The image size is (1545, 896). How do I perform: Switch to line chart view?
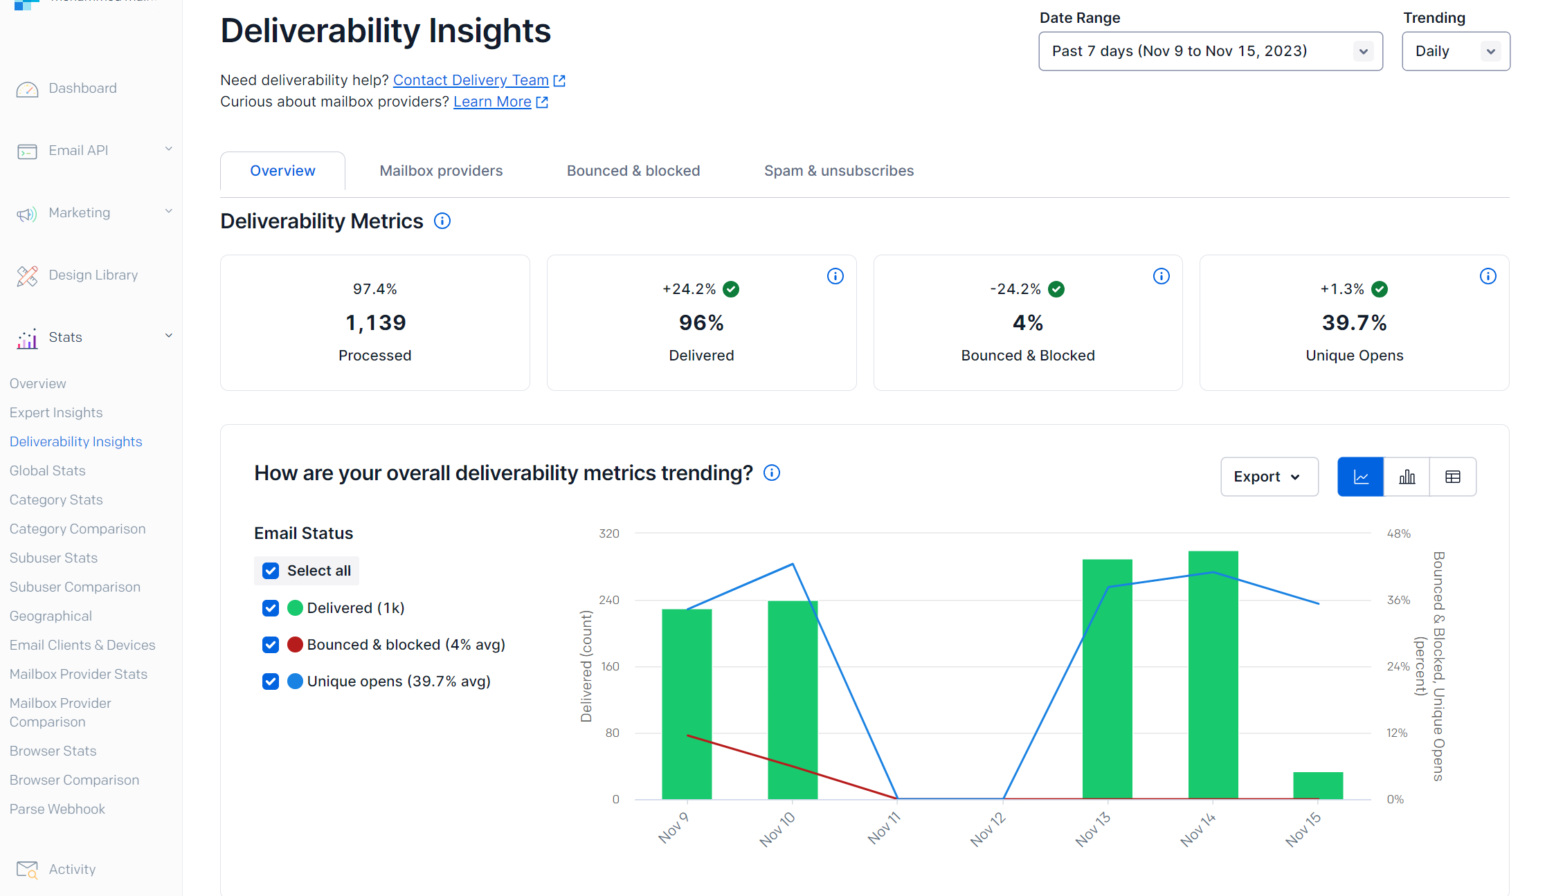[1361, 477]
